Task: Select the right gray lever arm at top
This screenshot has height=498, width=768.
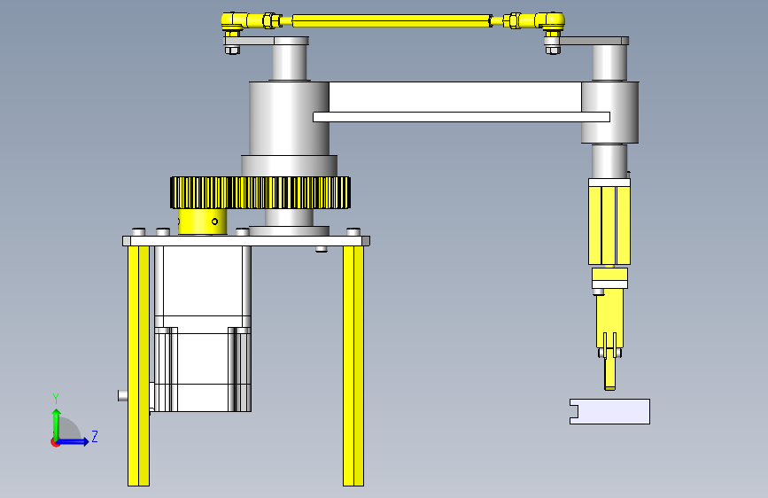Action: pos(586,41)
